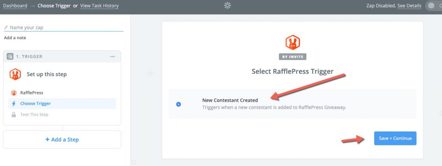This screenshot has height=166, width=442.
Task: Click the large RafflePress logo above By Invite
Action: [x=293, y=43]
